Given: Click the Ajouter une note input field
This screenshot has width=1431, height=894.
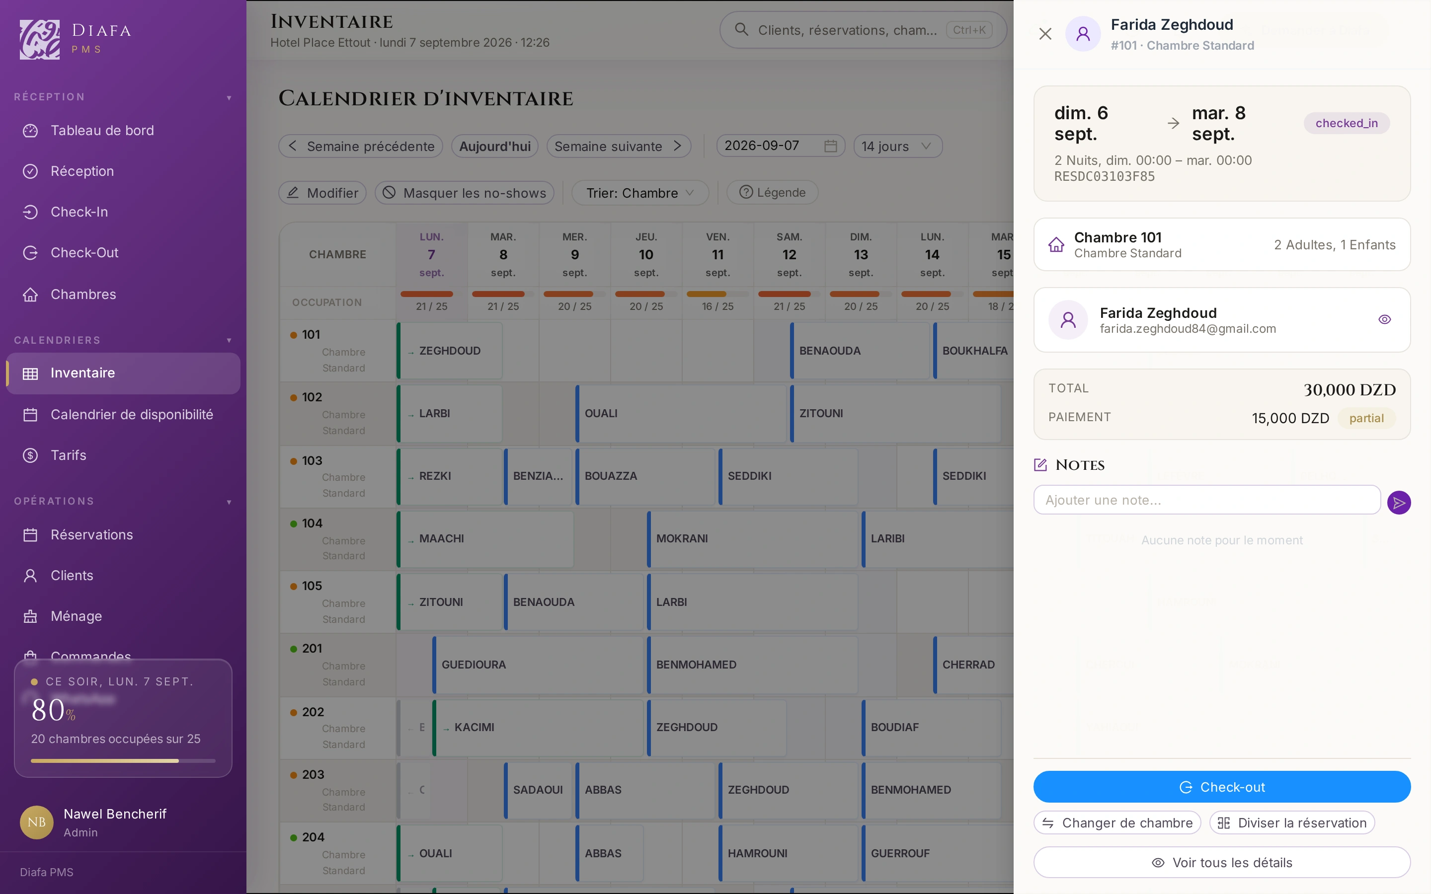Looking at the screenshot, I should tap(1206, 500).
